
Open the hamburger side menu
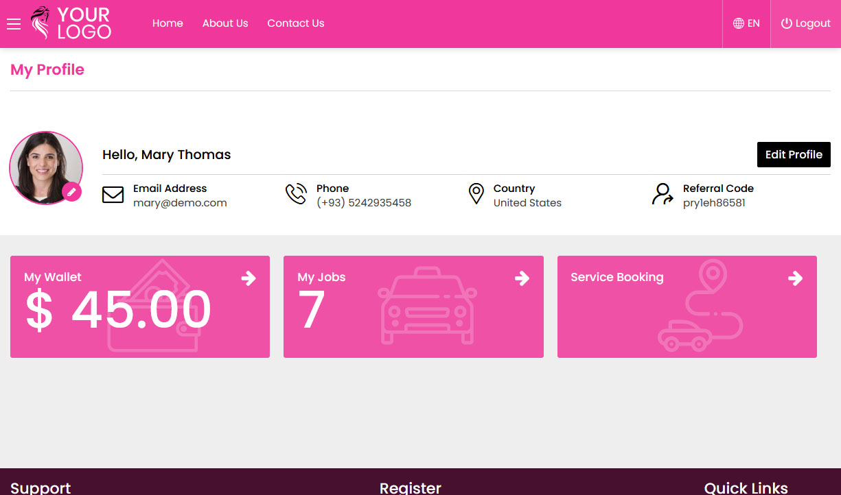[14, 24]
